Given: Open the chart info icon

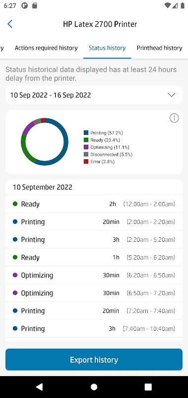Looking at the screenshot, I should tap(174, 118).
